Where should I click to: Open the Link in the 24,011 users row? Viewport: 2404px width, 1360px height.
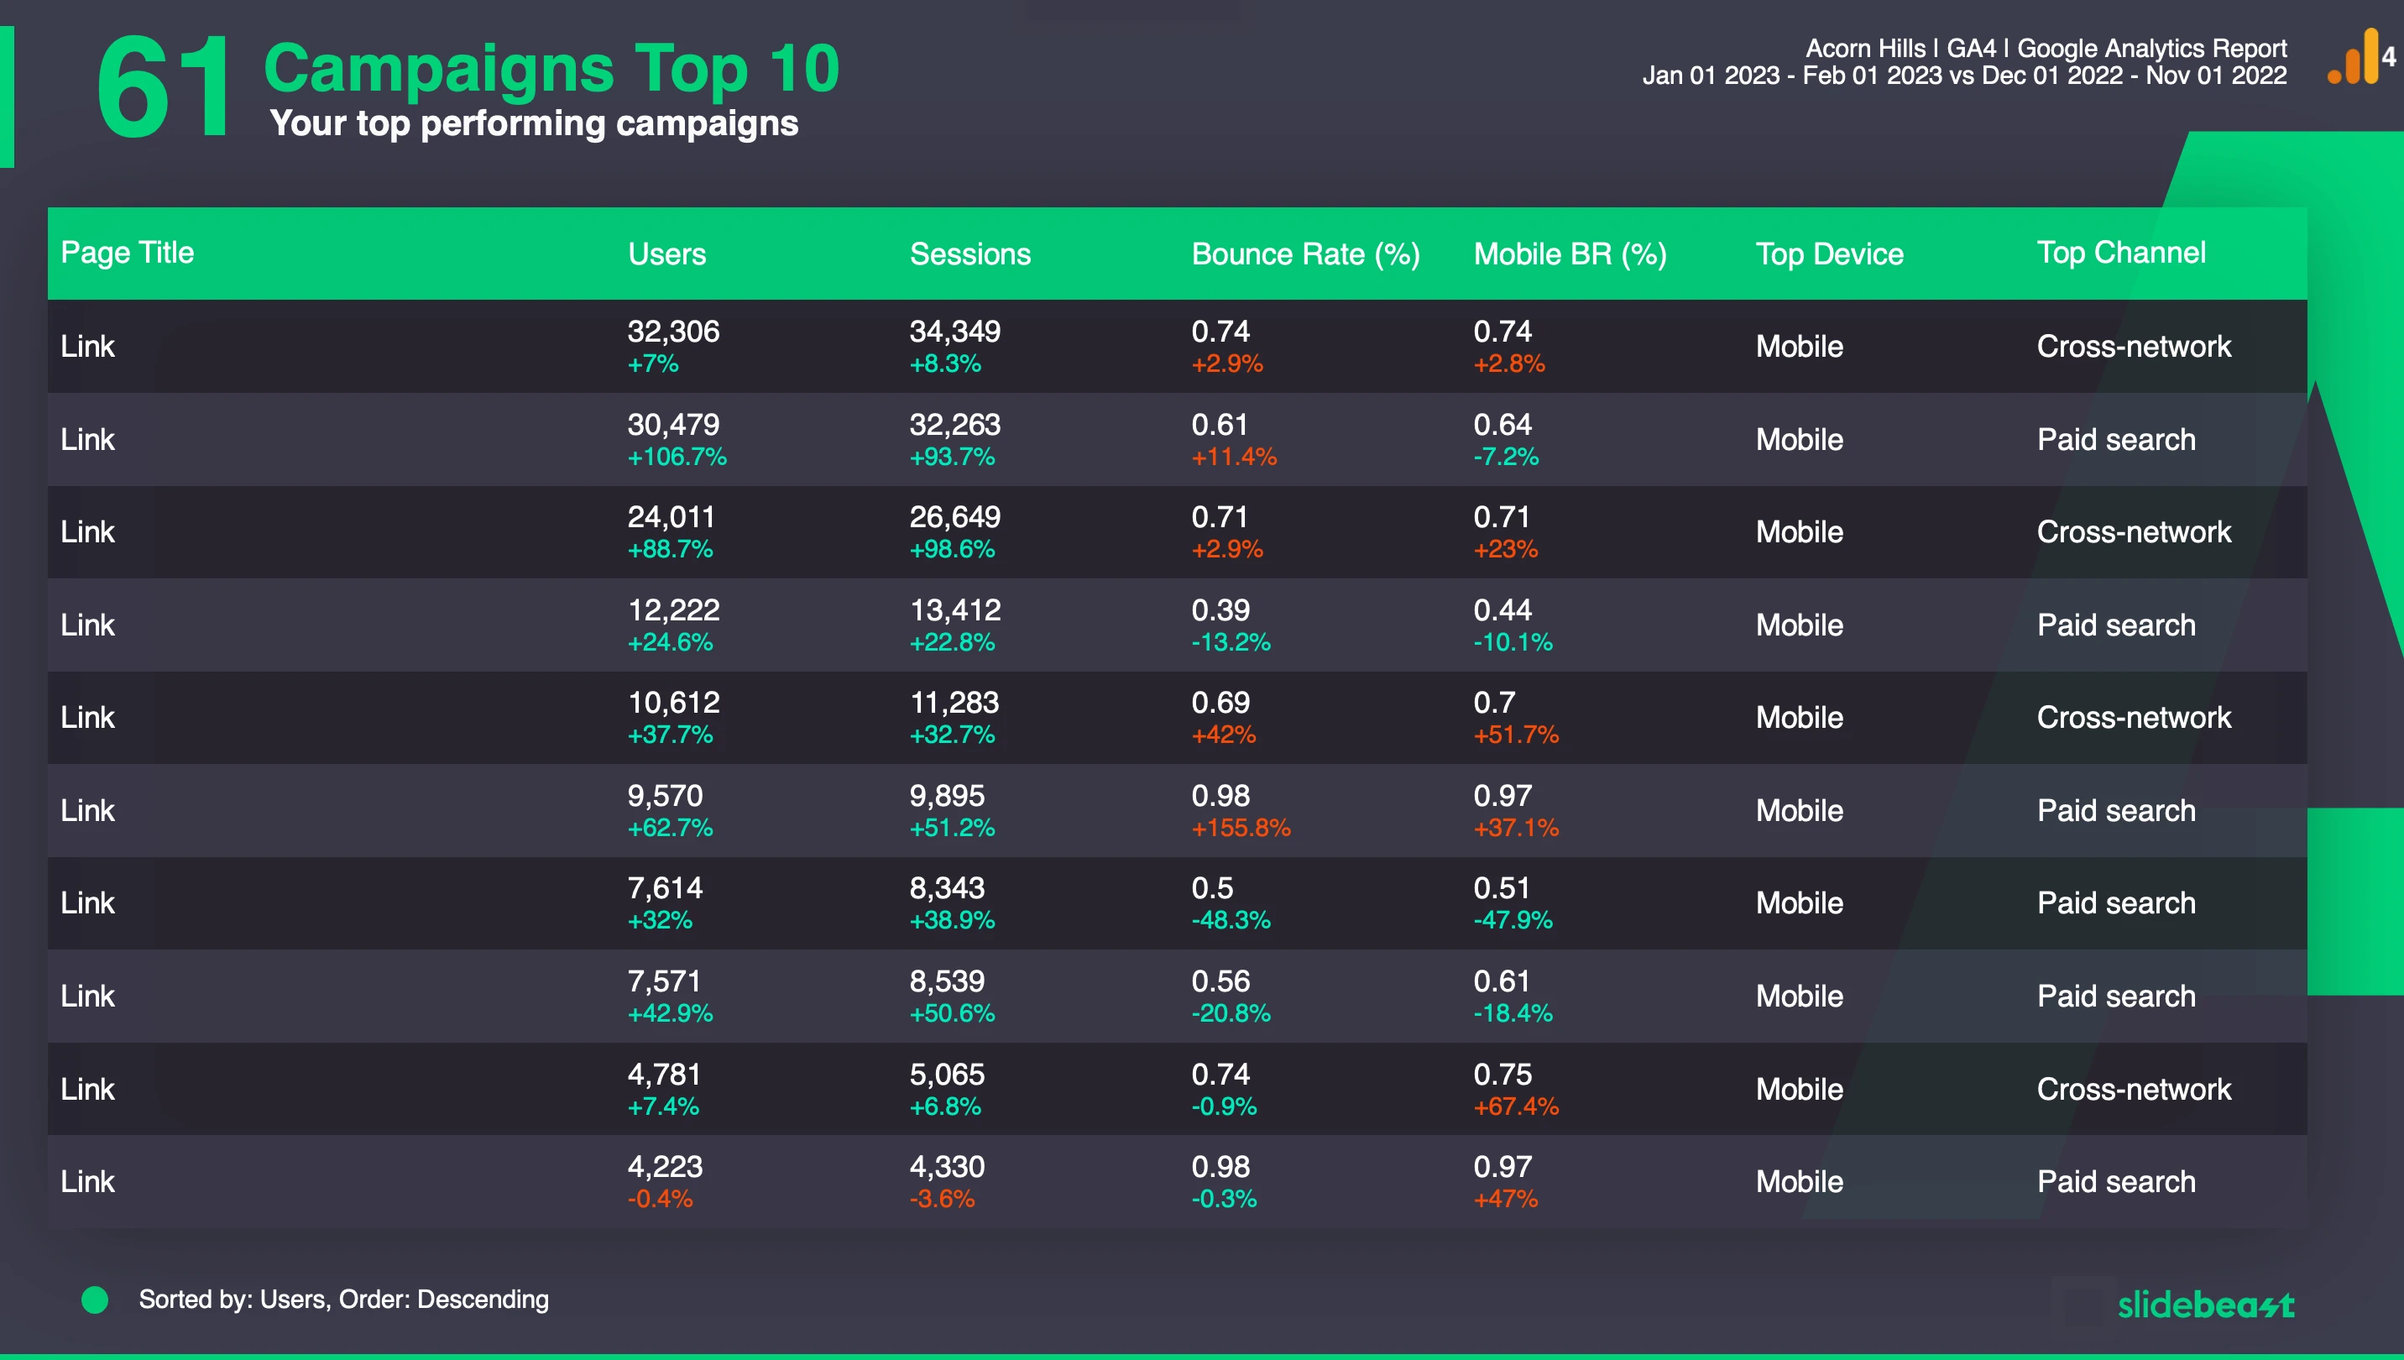coord(88,531)
